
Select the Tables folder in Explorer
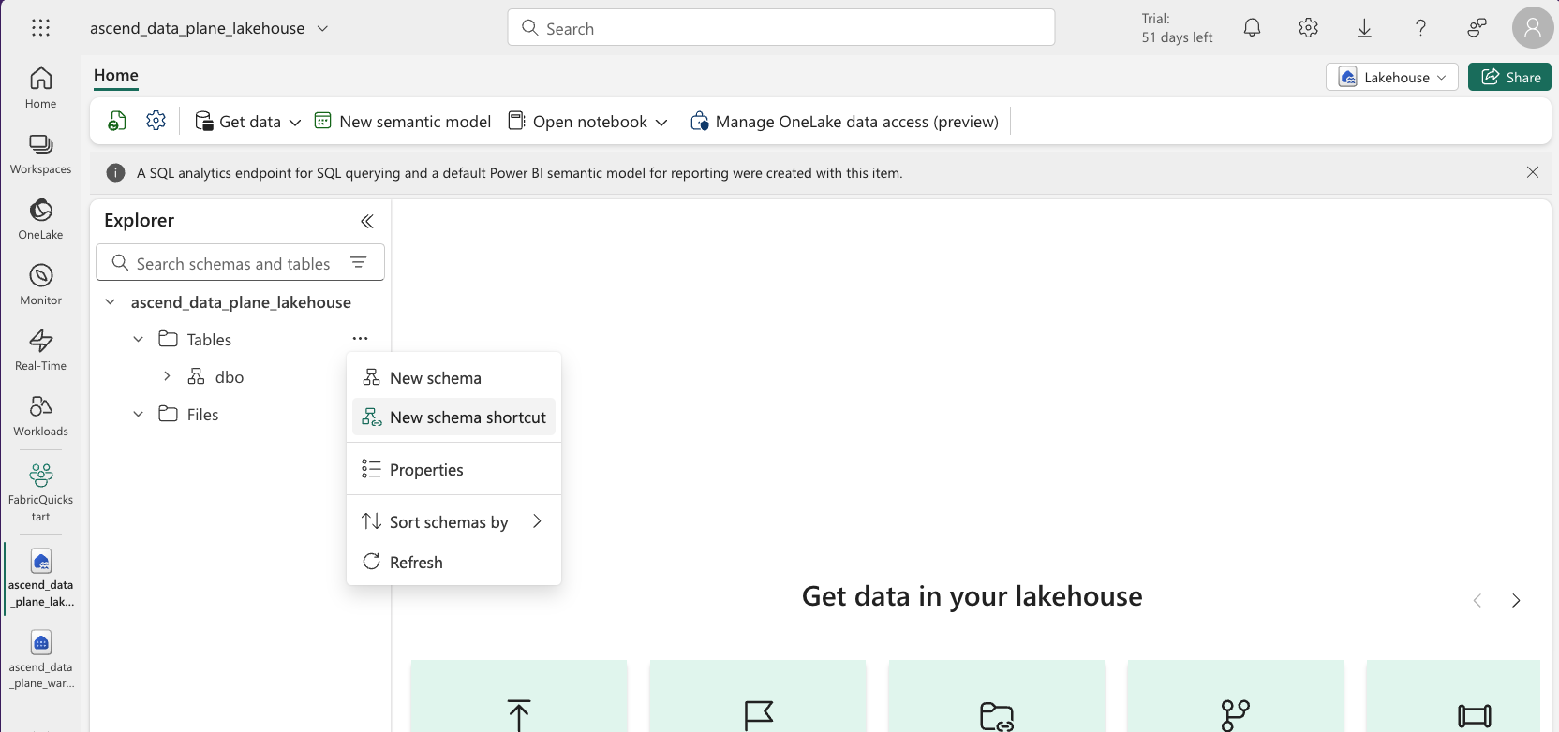[209, 340]
